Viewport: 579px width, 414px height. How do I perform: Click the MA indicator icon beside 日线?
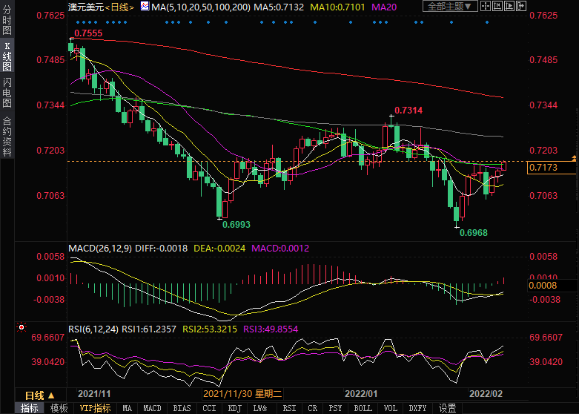coord(144,7)
